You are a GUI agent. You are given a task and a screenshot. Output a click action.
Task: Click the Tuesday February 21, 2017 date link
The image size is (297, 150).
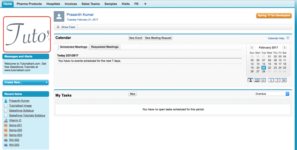[82, 20]
